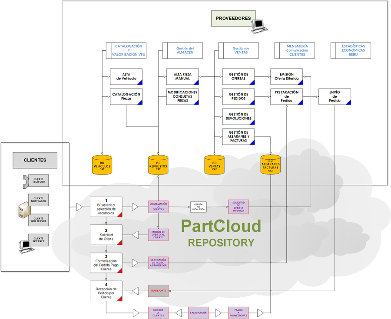Click the PROVEEDORES header box
Viewport: 391px width, 319px height.
(233, 18)
